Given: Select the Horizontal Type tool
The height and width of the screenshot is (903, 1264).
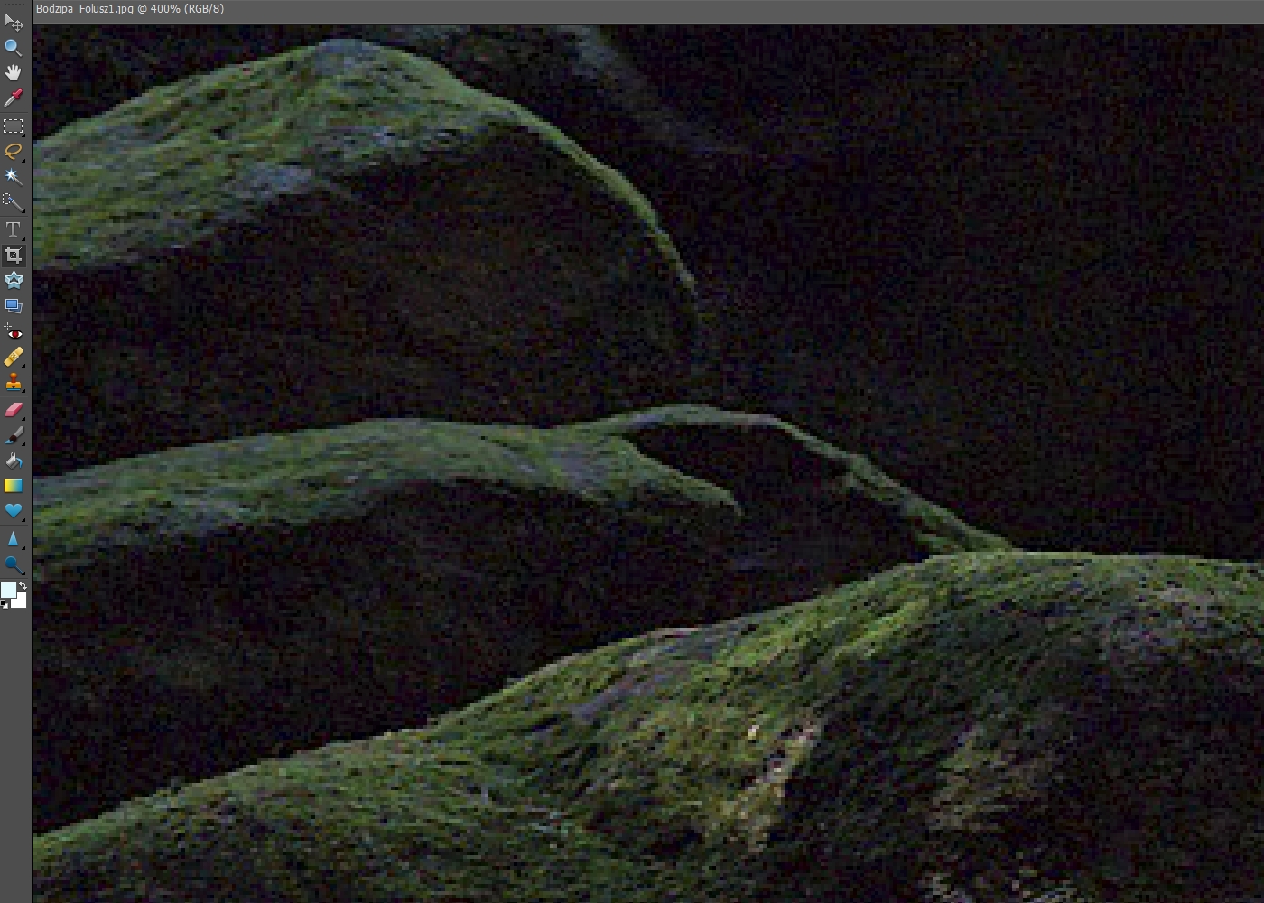Looking at the screenshot, I should (x=13, y=229).
